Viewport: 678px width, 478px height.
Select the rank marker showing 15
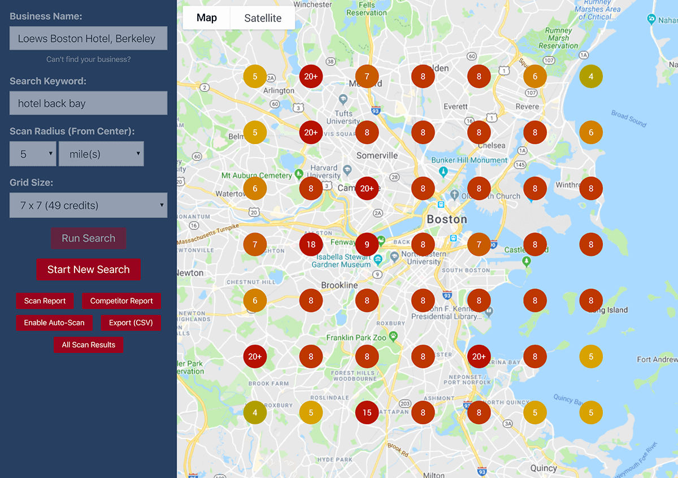click(x=367, y=412)
